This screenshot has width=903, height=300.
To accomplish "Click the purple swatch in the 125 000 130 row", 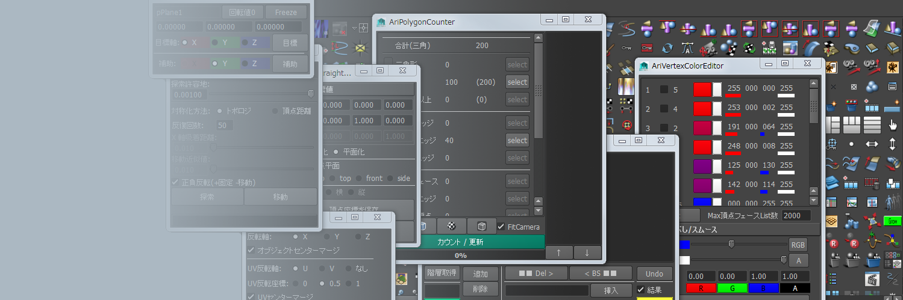I will click(702, 167).
